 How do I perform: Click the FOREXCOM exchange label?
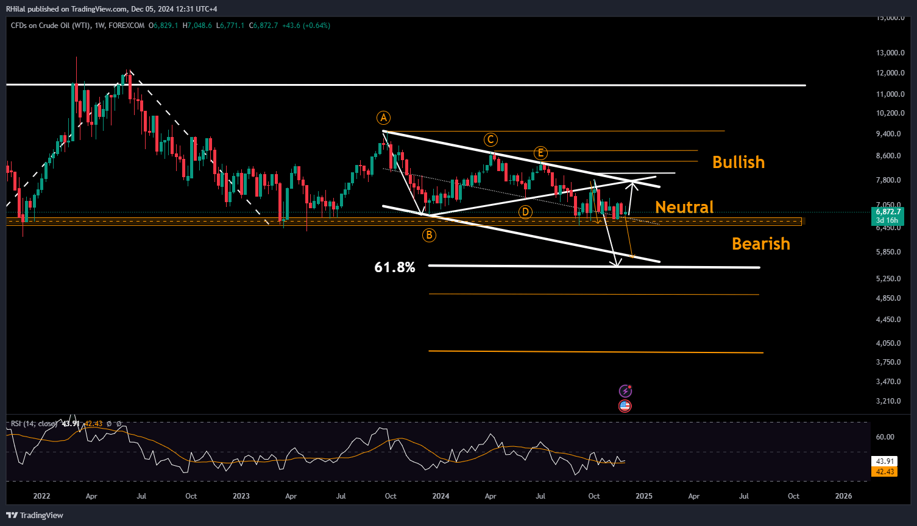(127, 26)
